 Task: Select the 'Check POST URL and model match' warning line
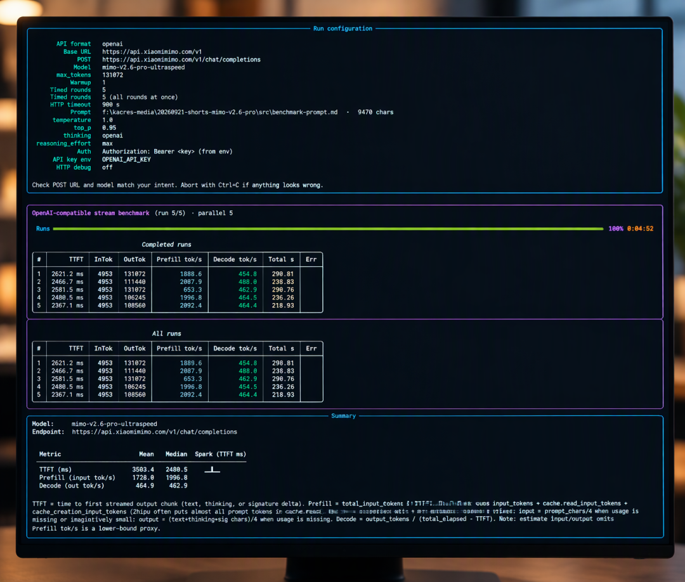(x=178, y=185)
